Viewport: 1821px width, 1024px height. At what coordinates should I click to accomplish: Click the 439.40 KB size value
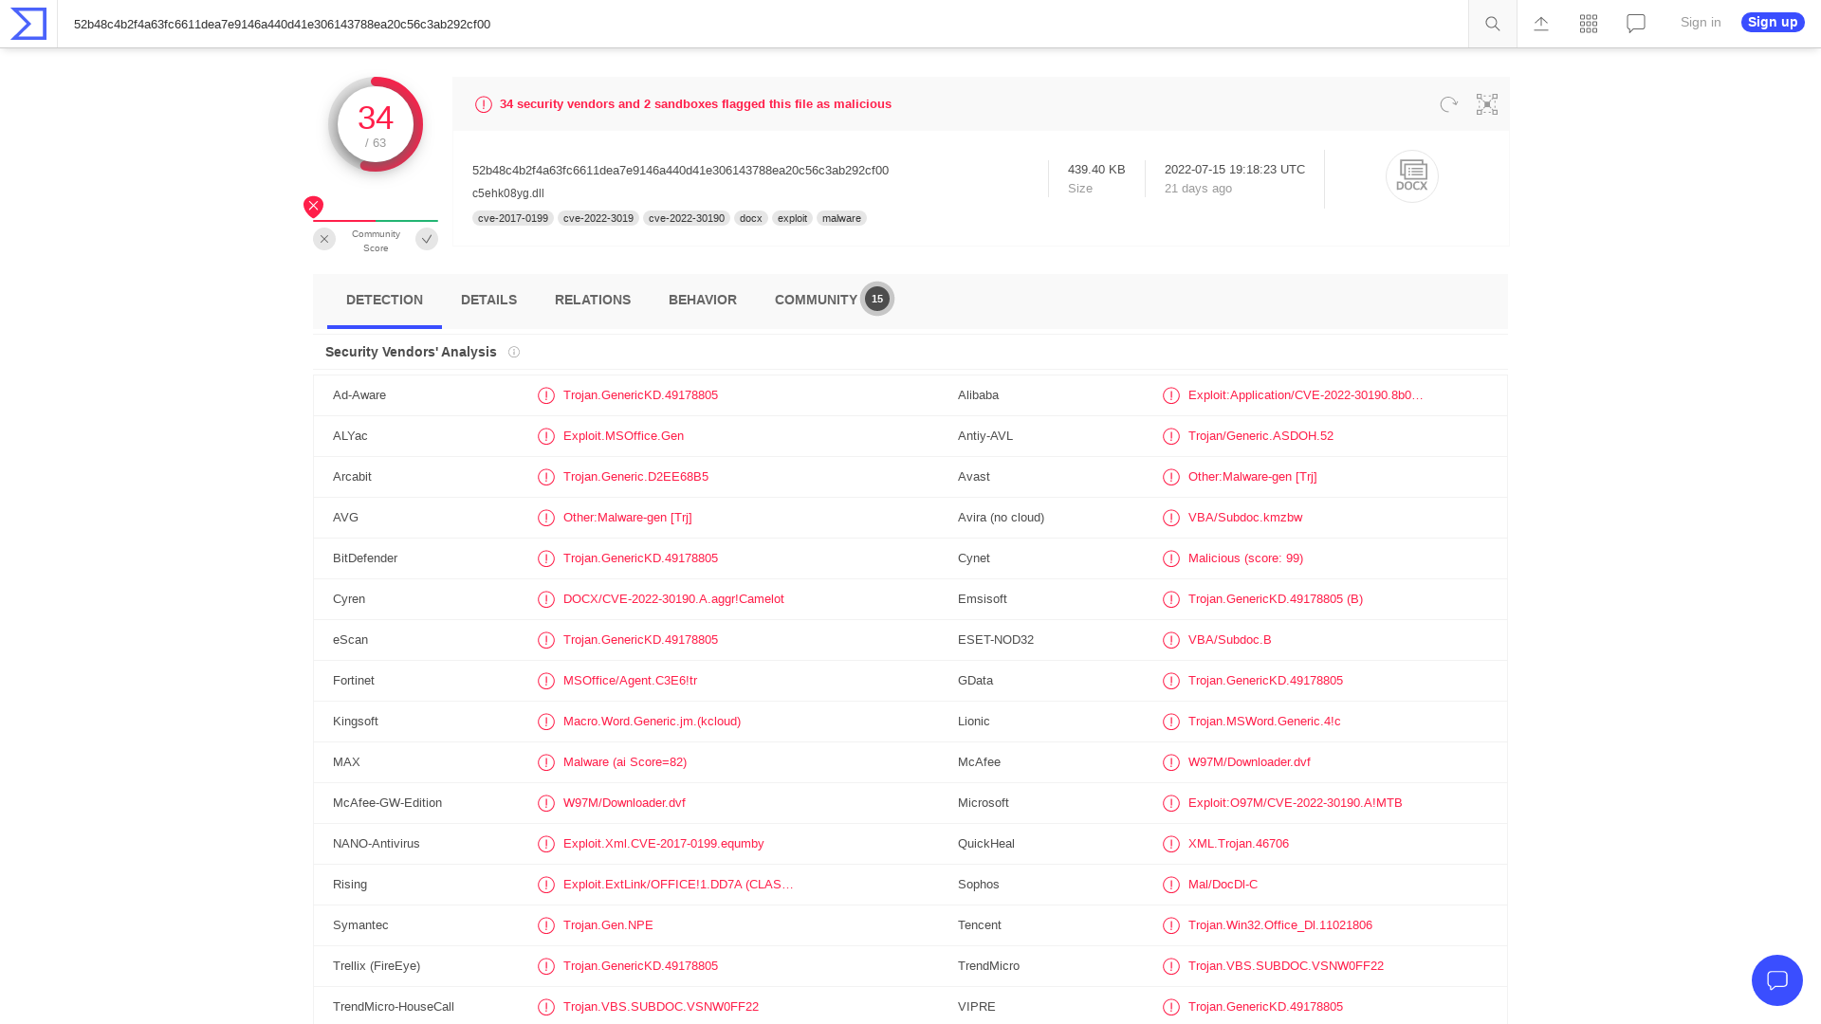click(1096, 170)
